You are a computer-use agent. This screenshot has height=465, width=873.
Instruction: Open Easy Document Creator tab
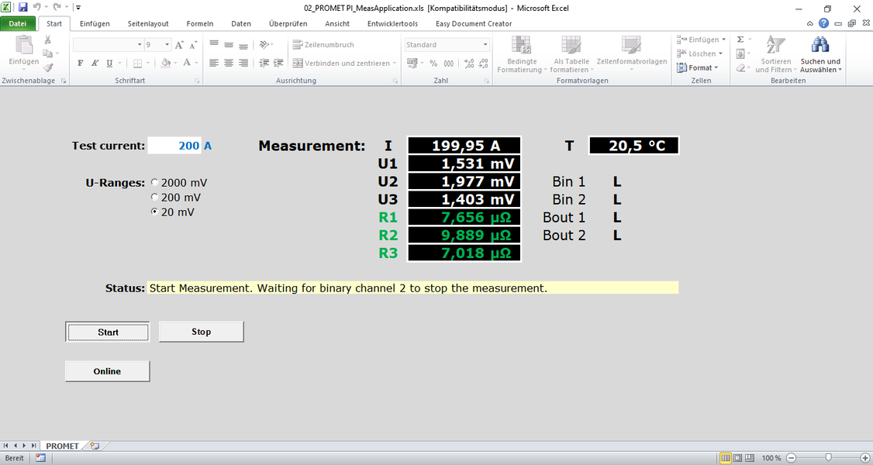[x=474, y=23]
